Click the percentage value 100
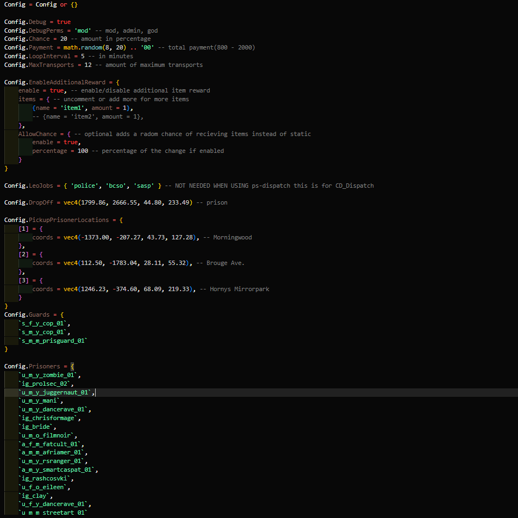The width and height of the screenshot is (518, 518). (x=83, y=151)
